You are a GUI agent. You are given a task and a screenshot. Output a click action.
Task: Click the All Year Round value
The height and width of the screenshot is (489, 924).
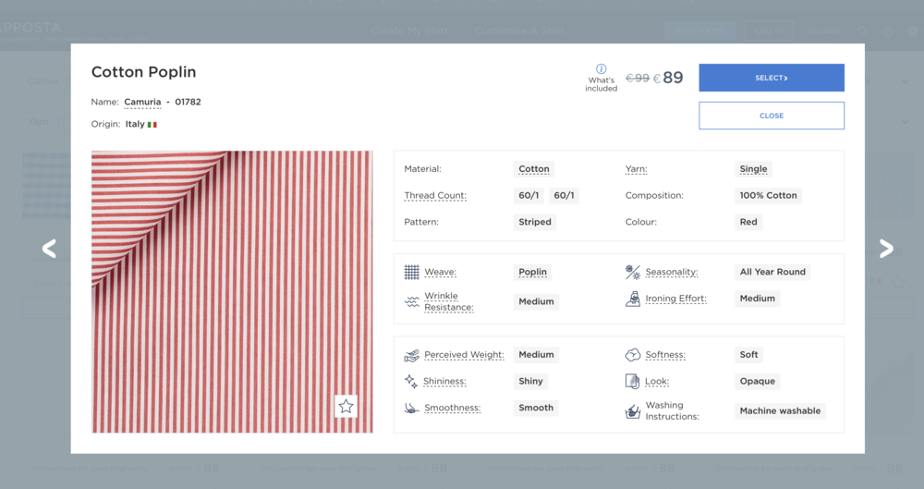tap(772, 272)
